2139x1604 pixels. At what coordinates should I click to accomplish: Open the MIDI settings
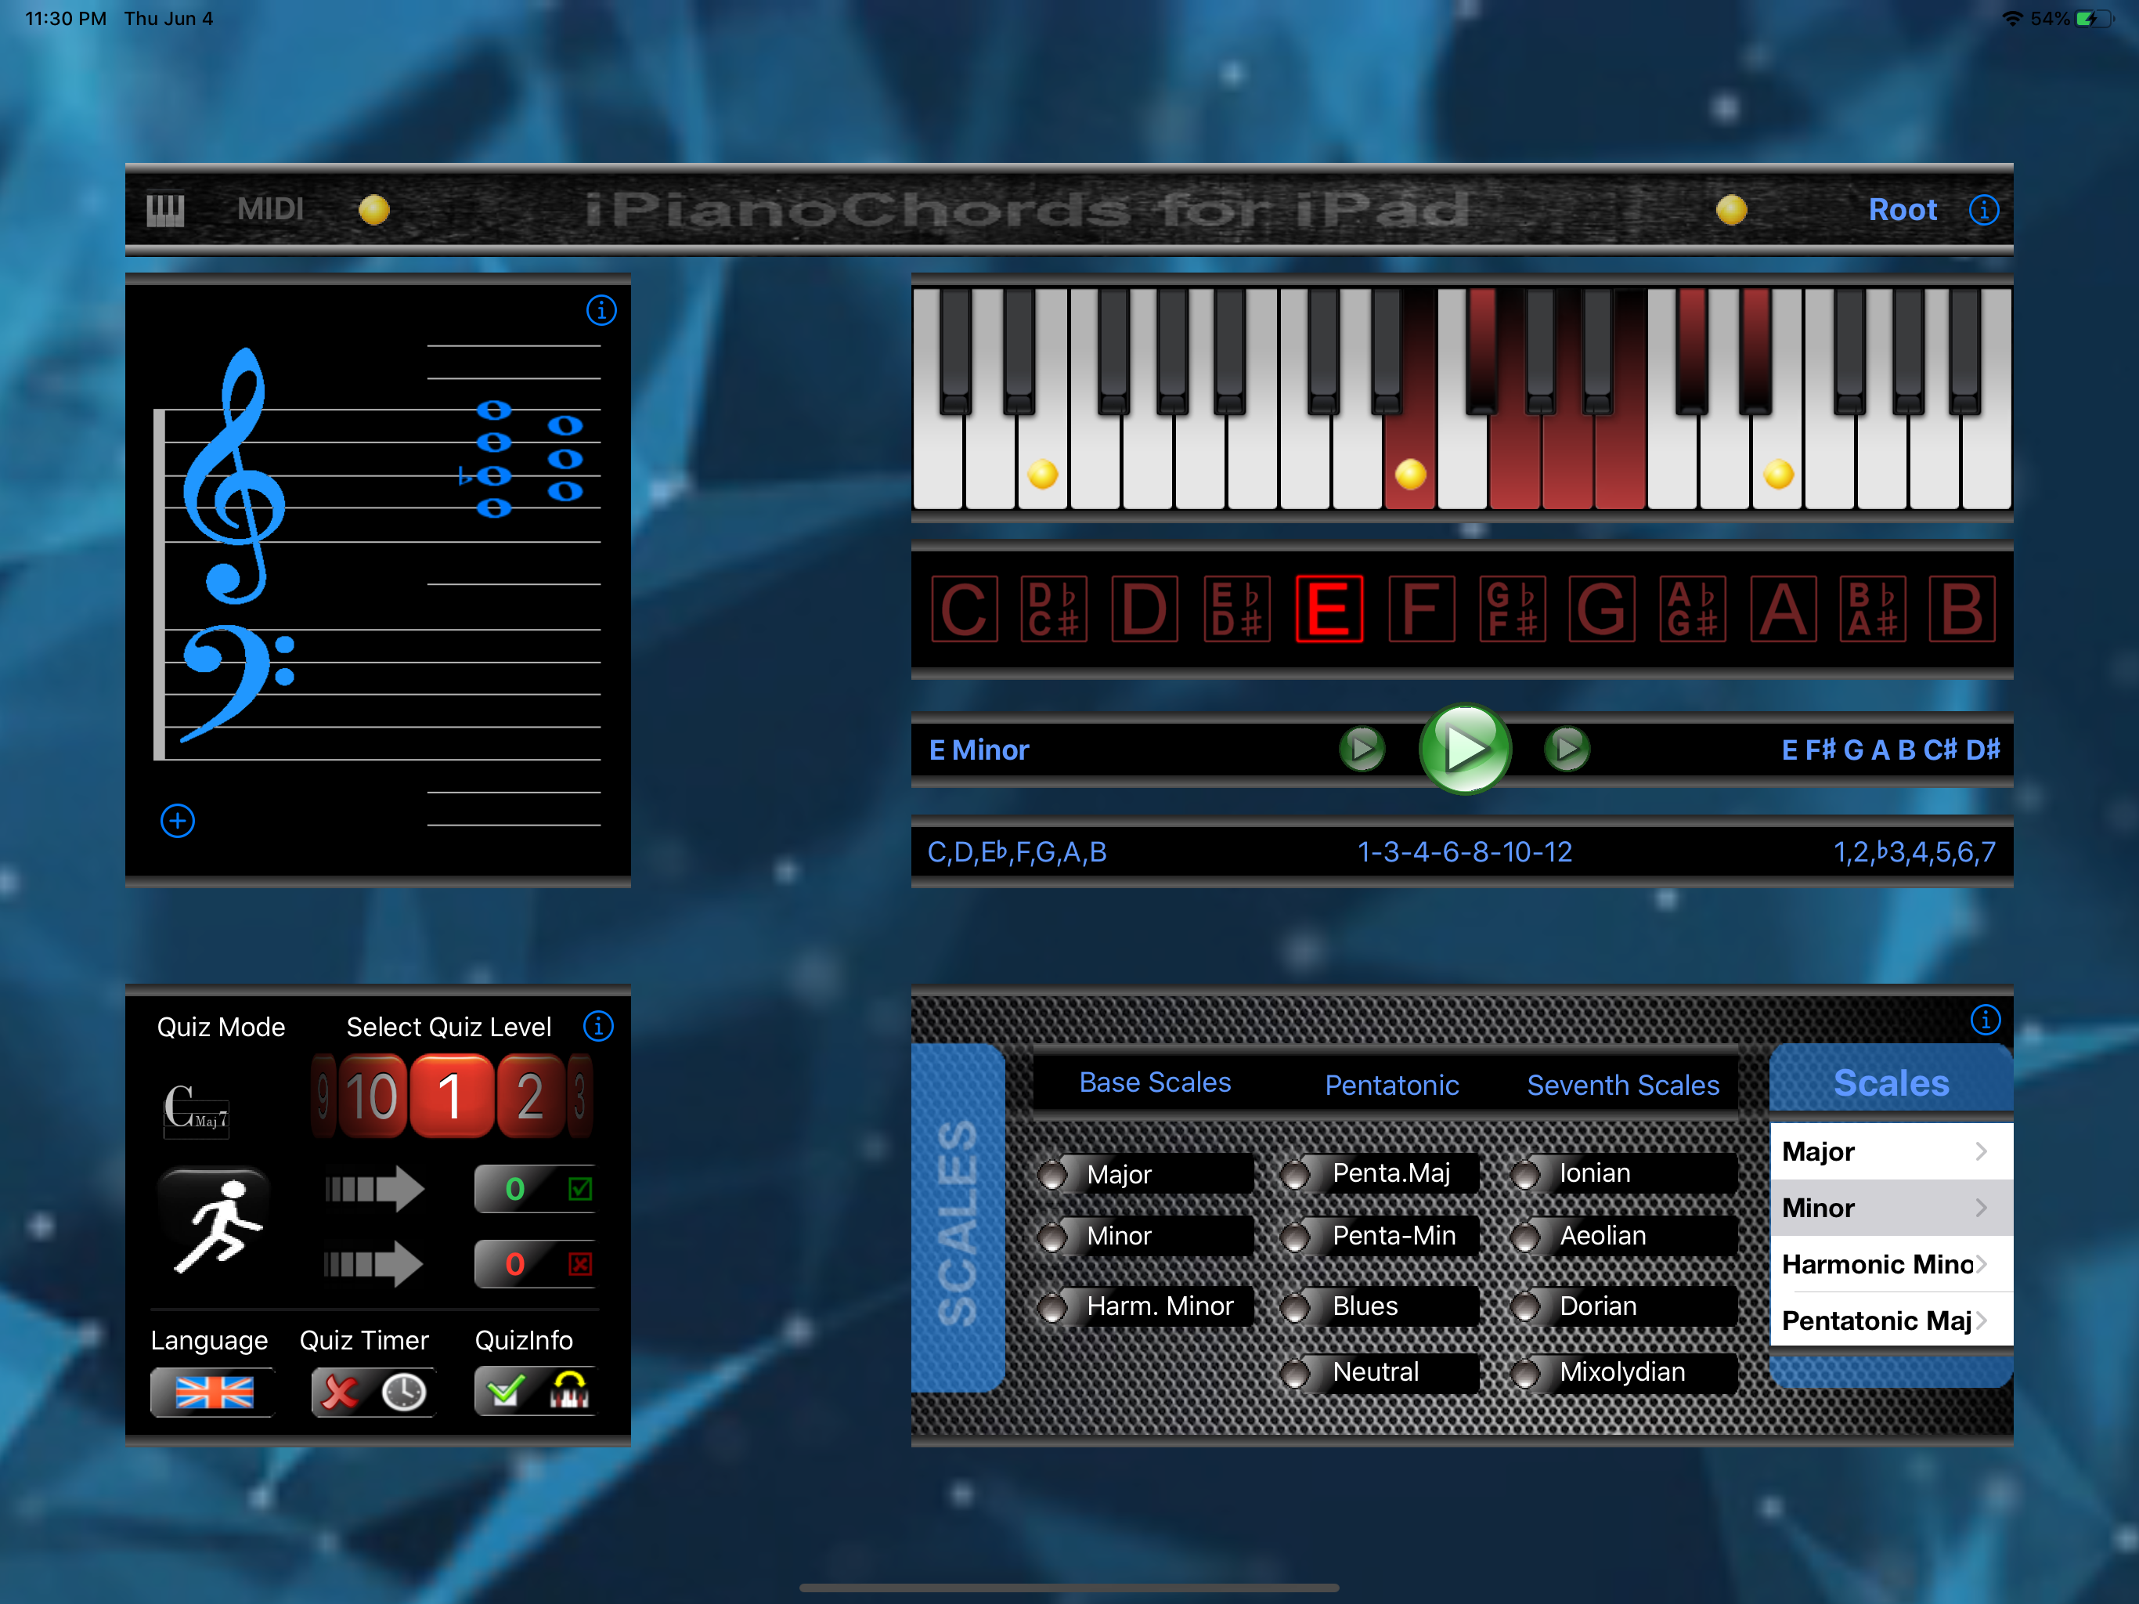coord(271,209)
